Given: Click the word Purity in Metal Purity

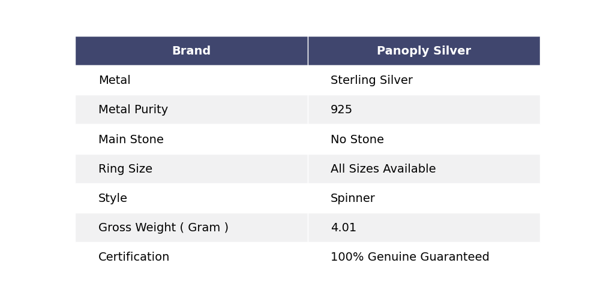Looking at the screenshot, I should [x=151, y=110].
